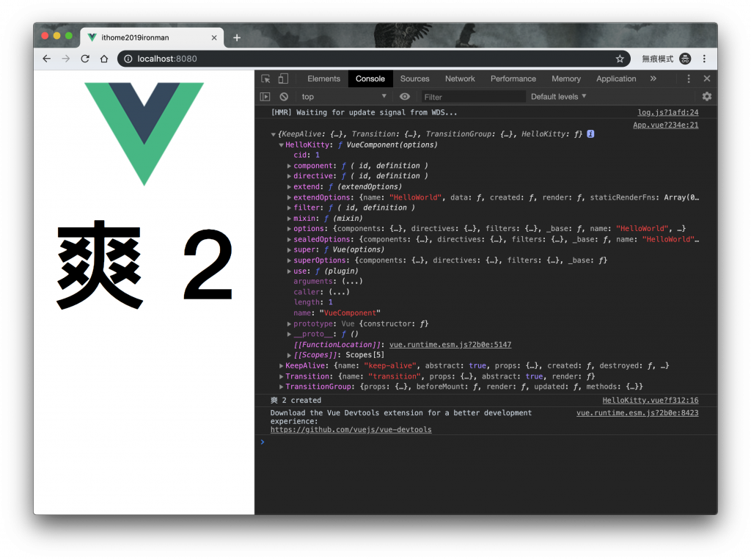
Task: Click the caller (...) getter
Action: coord(339,292)
